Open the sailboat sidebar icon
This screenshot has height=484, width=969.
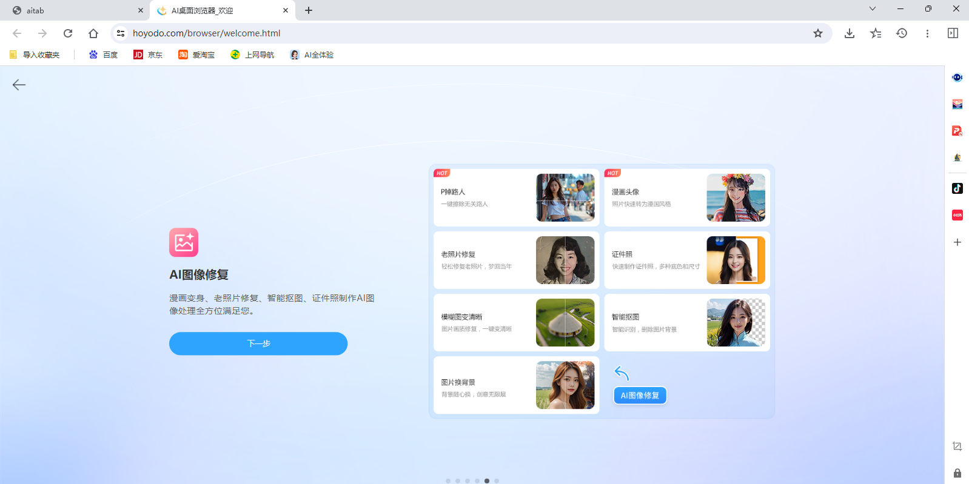pos(957,157)
